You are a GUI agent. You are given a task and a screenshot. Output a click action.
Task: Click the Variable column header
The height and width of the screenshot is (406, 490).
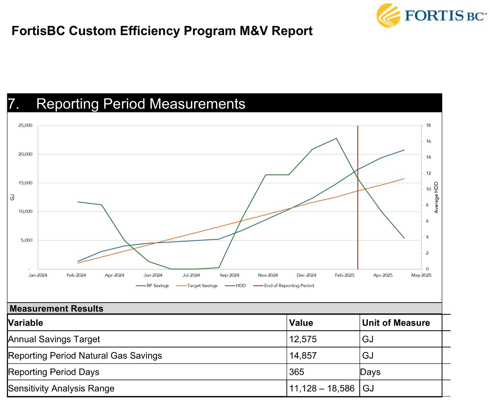25,323
